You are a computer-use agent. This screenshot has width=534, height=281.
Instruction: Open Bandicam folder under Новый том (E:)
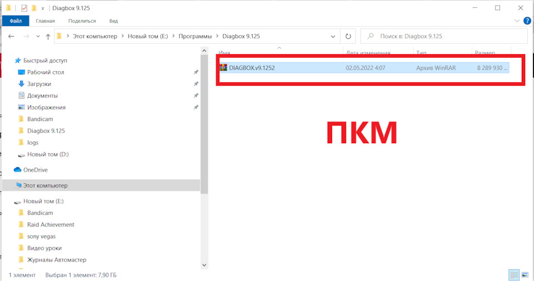pos(40,213)
